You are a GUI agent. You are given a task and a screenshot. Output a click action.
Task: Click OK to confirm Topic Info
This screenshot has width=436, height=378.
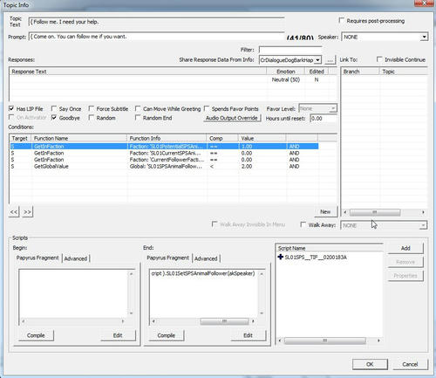pyautogui.click(x=370, y=364)
